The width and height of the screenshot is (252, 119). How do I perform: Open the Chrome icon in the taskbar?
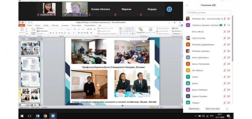pyautogui.click(x=45, y=116)
